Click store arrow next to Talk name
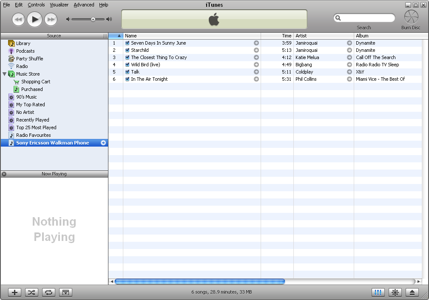The width and height of the screenshot is (429, 300). [256, 72]
